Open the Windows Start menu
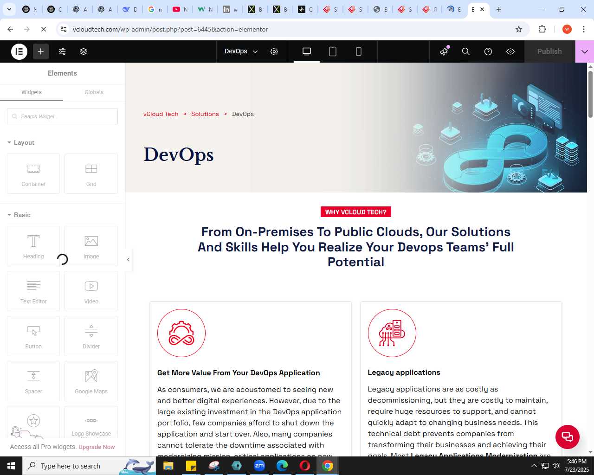594x475 pixels. [11, 466]
